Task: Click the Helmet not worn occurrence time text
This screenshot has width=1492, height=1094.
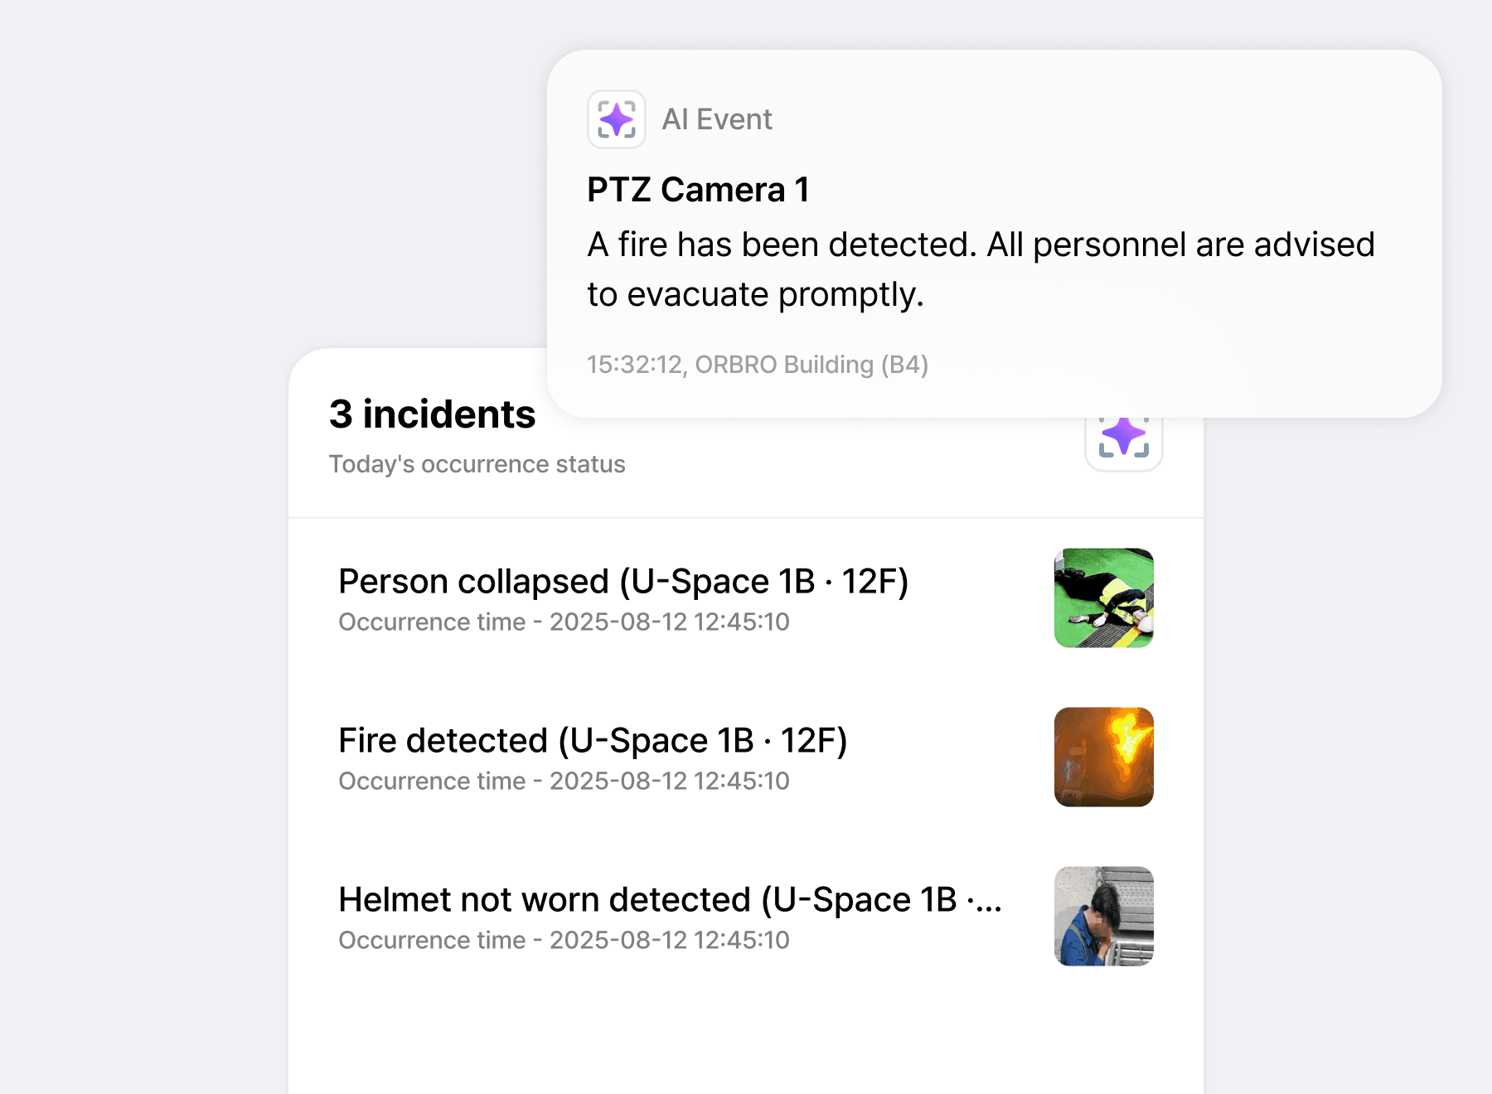Action: [564, 940]
